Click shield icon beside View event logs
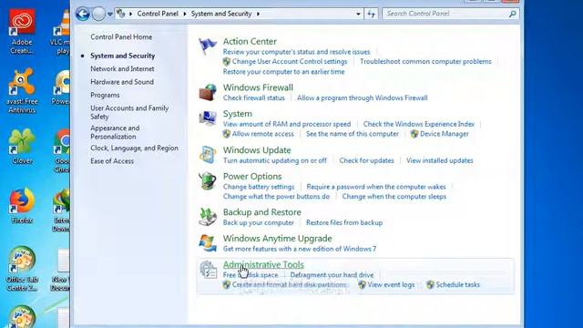This screenshot has width=583, height=328. (x=362, y=284)
